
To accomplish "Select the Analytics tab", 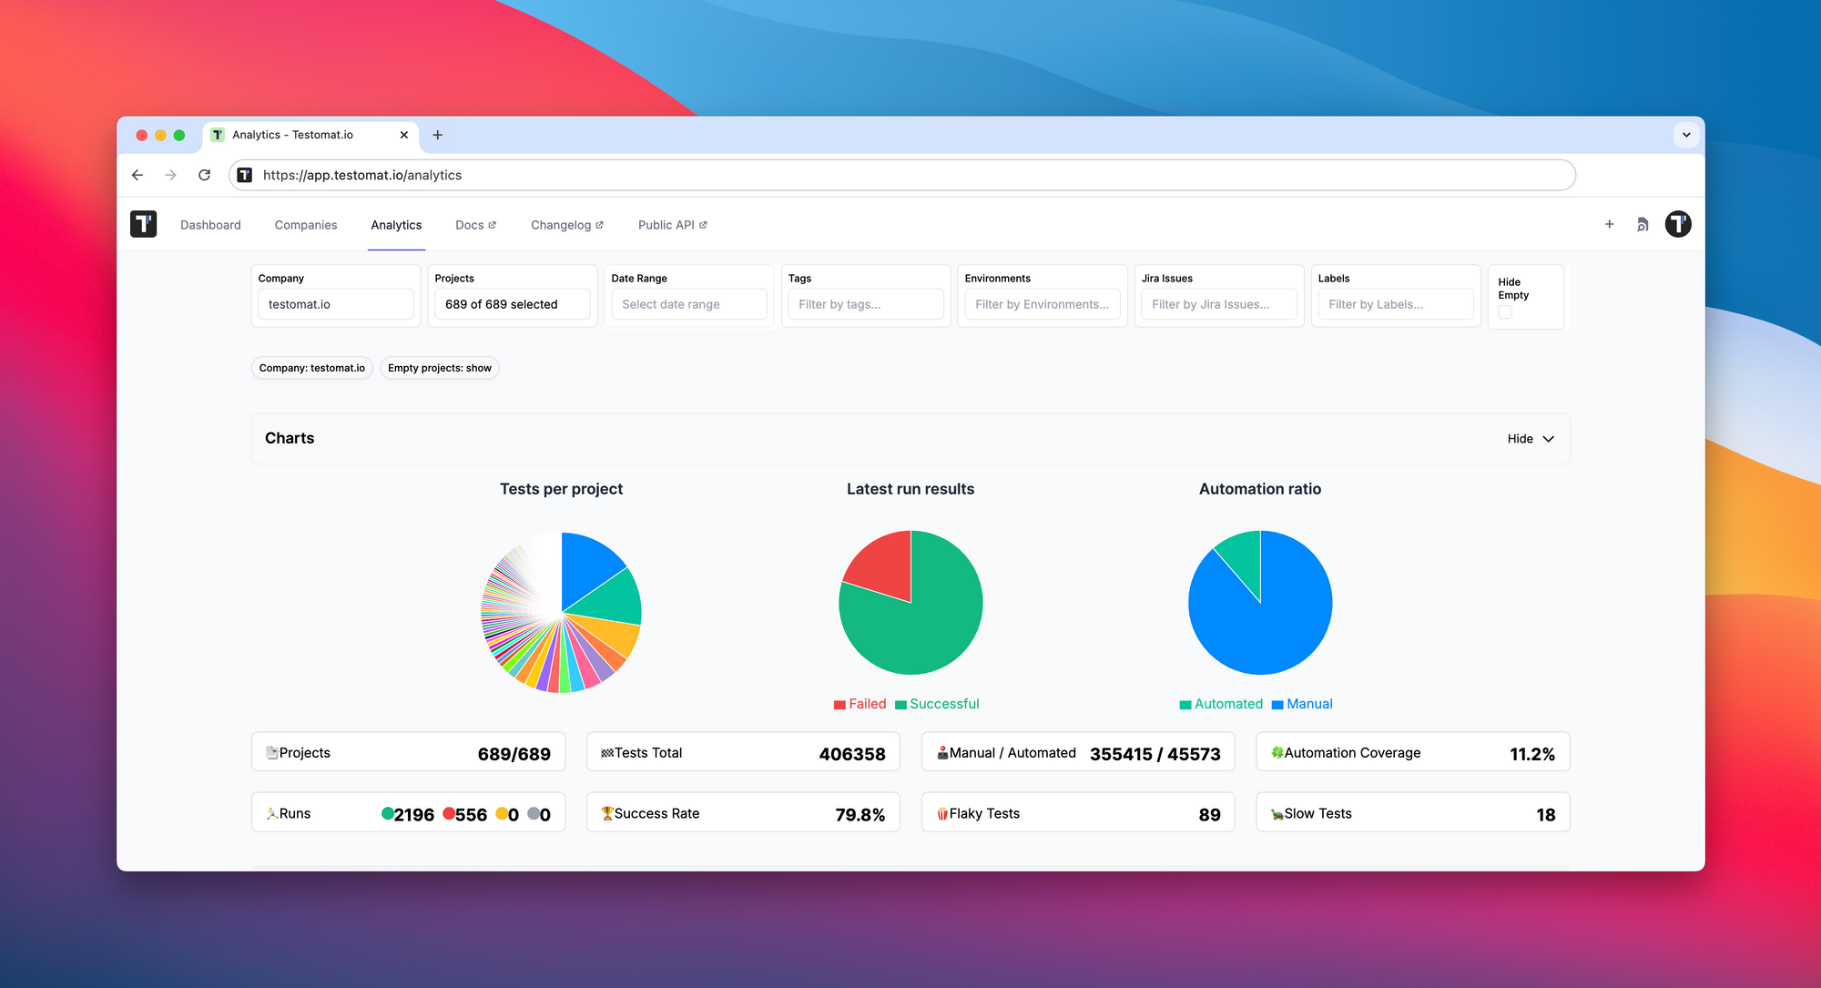I will point(396,225).
